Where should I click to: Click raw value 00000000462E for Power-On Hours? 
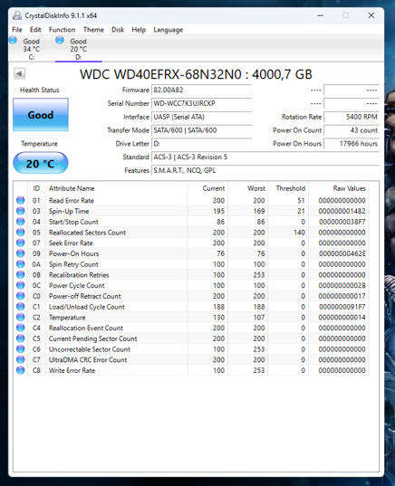(342, 253)
